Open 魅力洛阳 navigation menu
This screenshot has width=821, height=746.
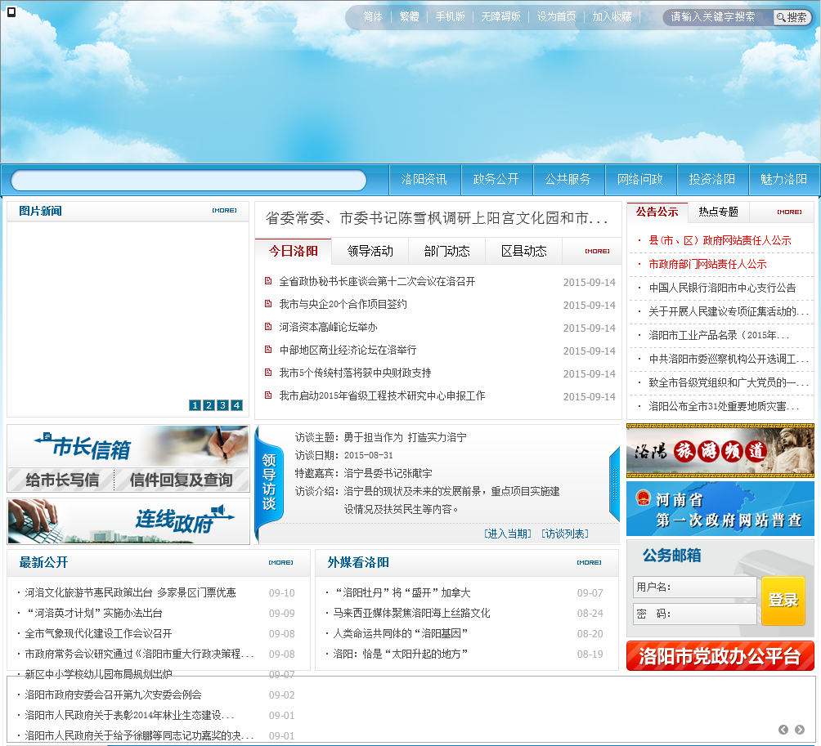click(x=784, y=180)
